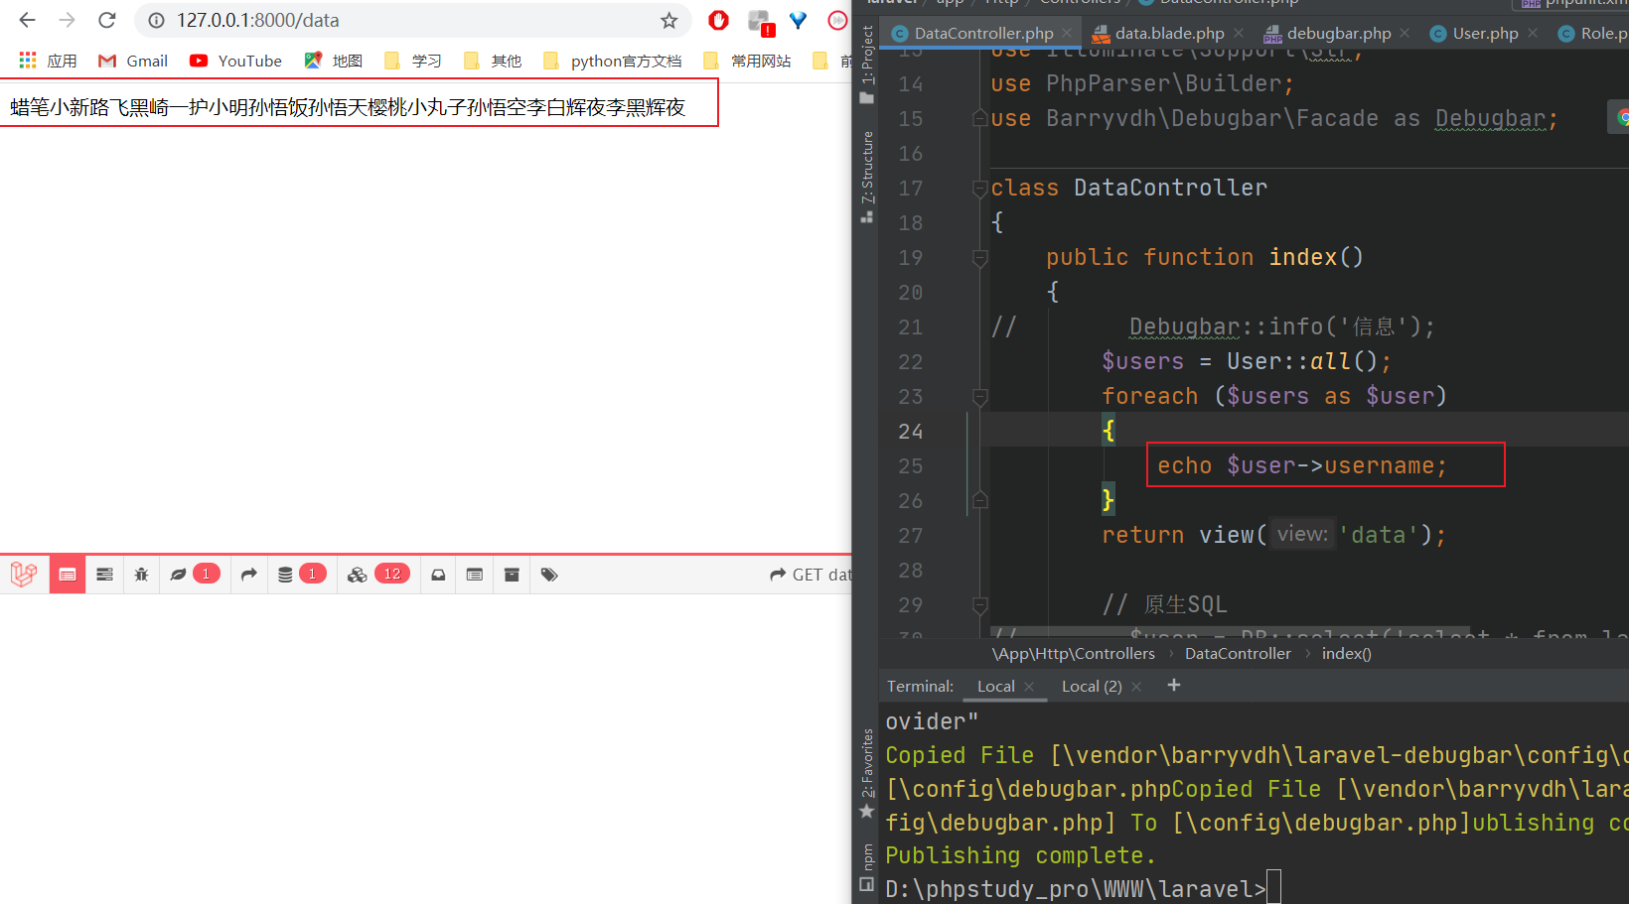Open the Project tool window sidebar button

pos(867,65)
